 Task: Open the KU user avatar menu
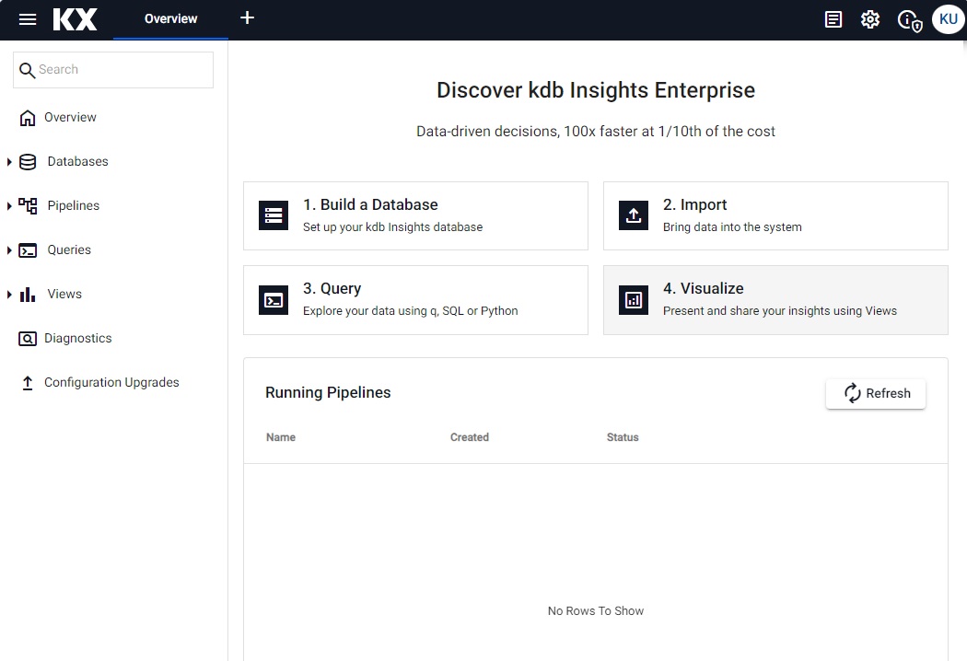[x=949, y=19]
